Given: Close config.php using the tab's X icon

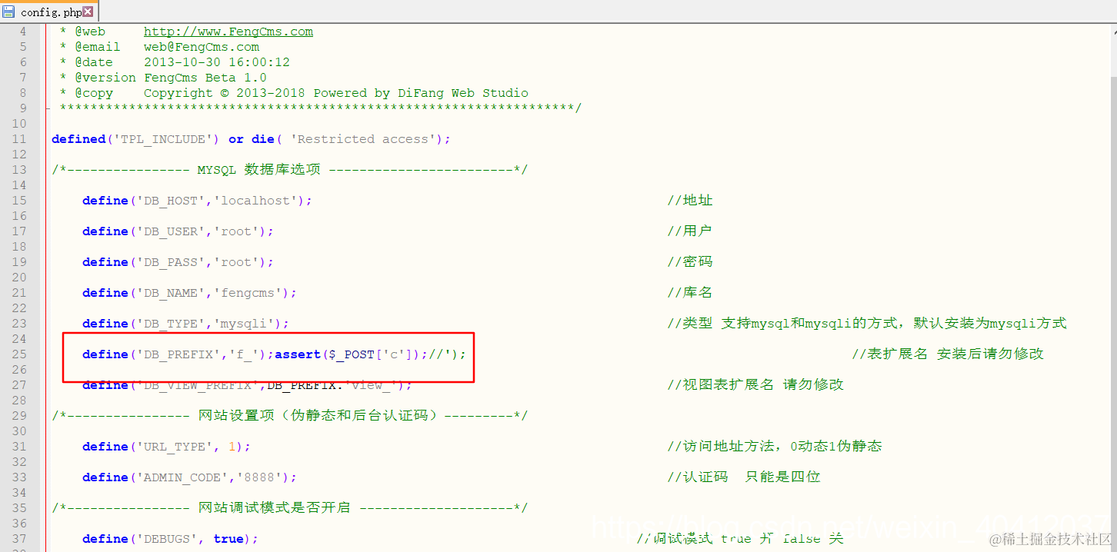Looking at the screenshot, I should [87, 12].
